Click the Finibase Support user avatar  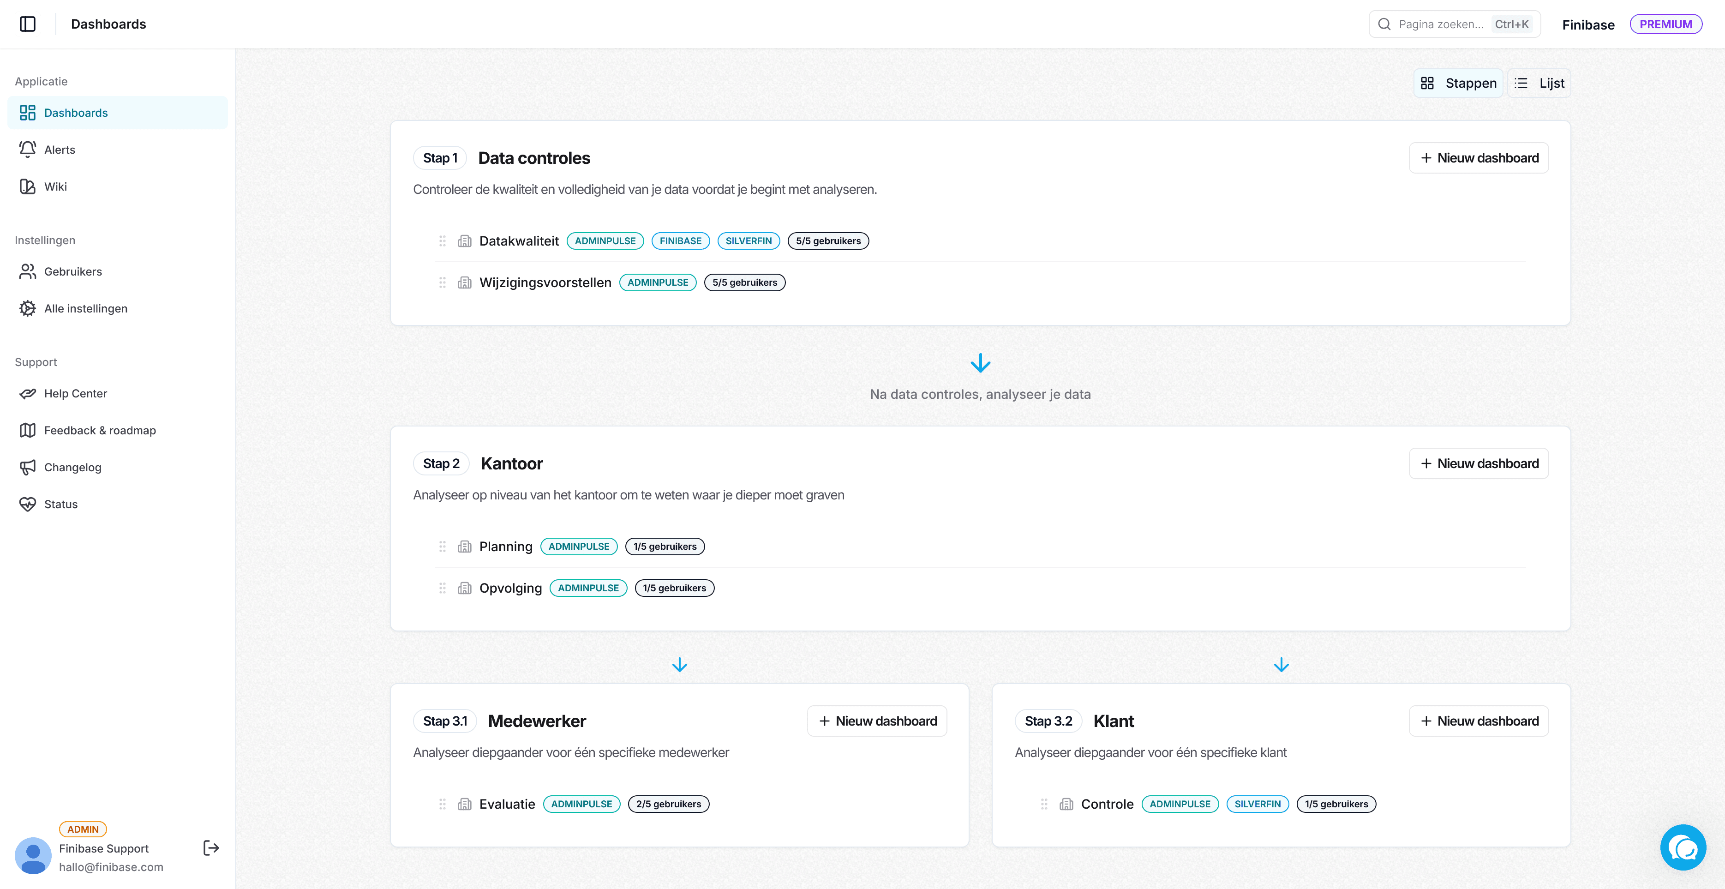pyautogui.click(x=33, y=855)
